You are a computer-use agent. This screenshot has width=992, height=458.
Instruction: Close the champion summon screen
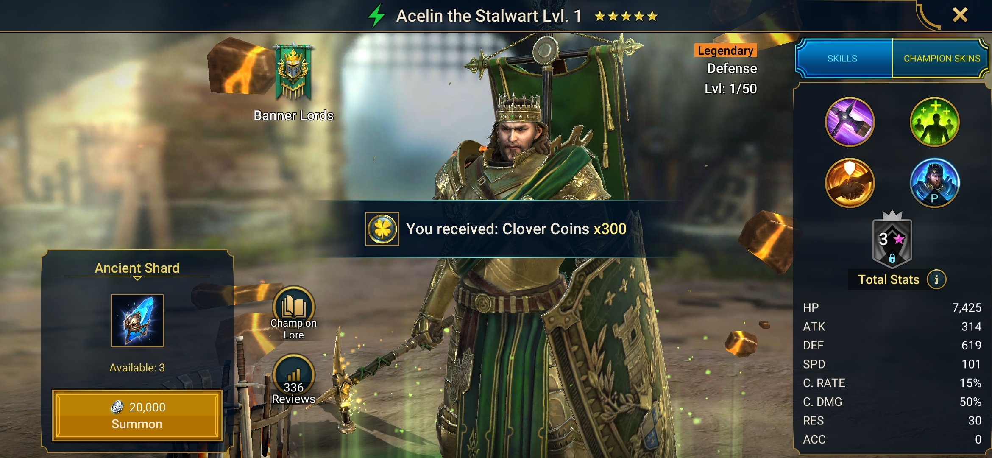point(960,15)
